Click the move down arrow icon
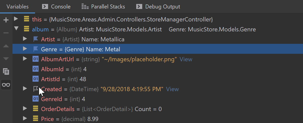 (x=6, y=59)
